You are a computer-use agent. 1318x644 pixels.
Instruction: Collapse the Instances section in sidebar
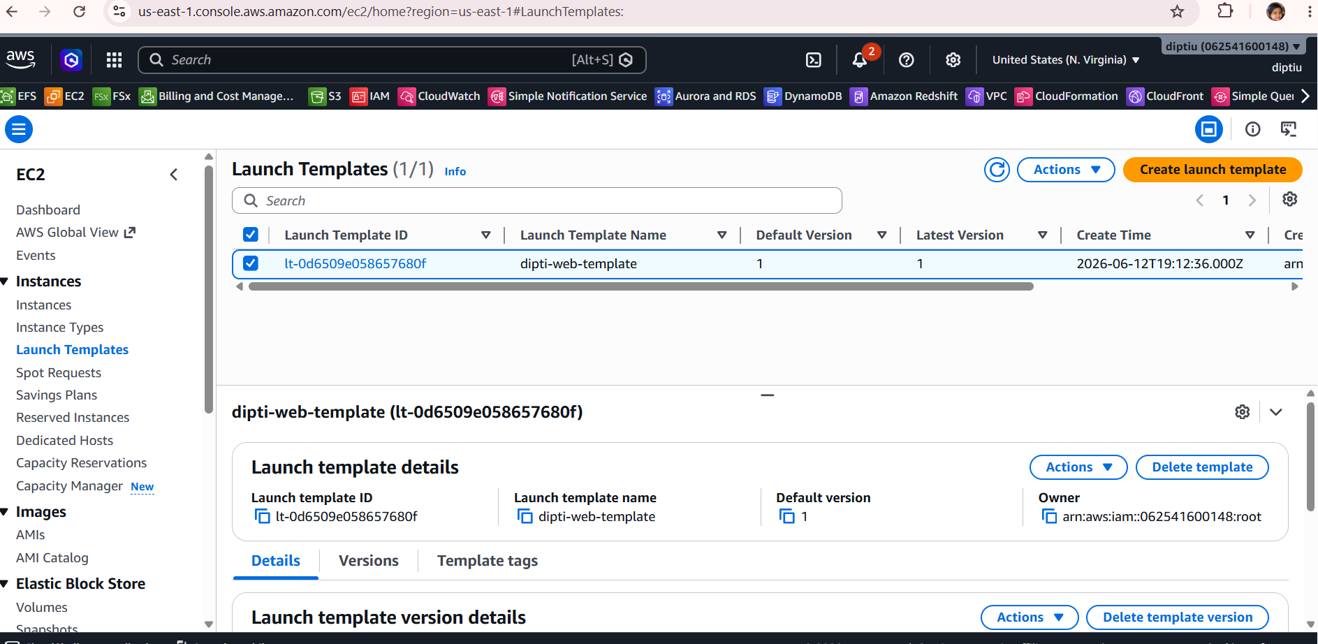[x=5, y=281]
